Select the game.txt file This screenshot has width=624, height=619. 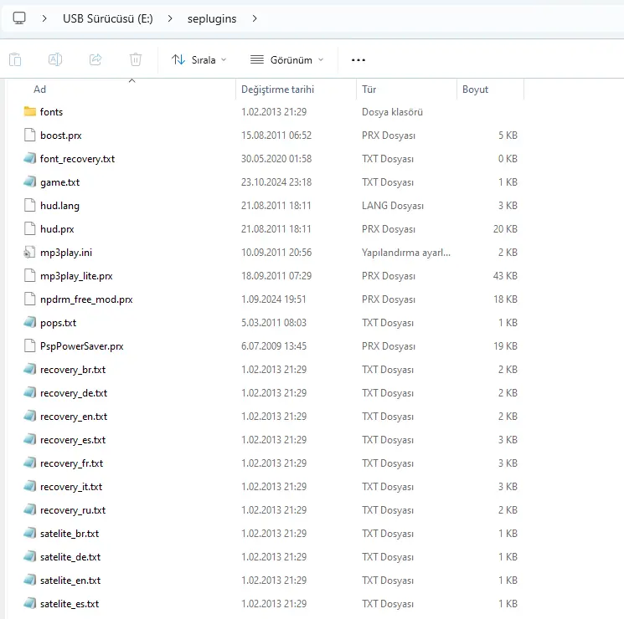tap(59, 182)
